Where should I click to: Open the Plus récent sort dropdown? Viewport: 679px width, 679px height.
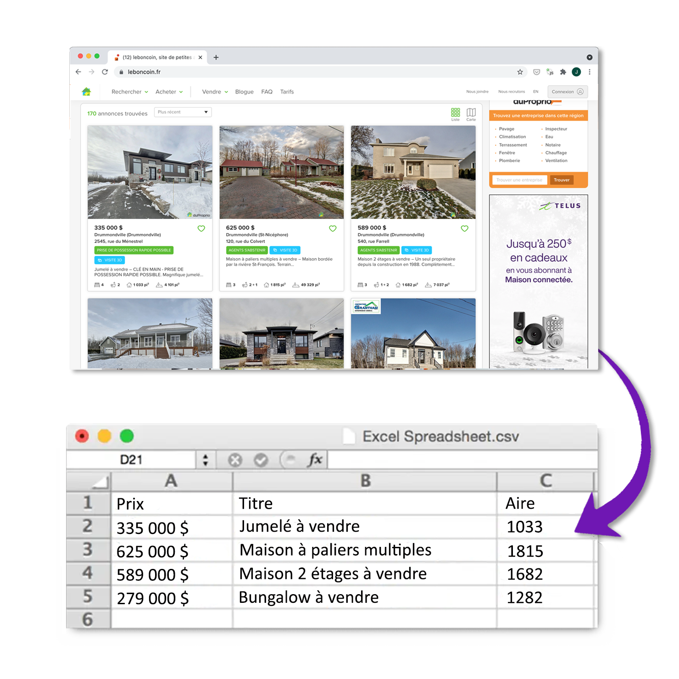[x=183, y=112]
